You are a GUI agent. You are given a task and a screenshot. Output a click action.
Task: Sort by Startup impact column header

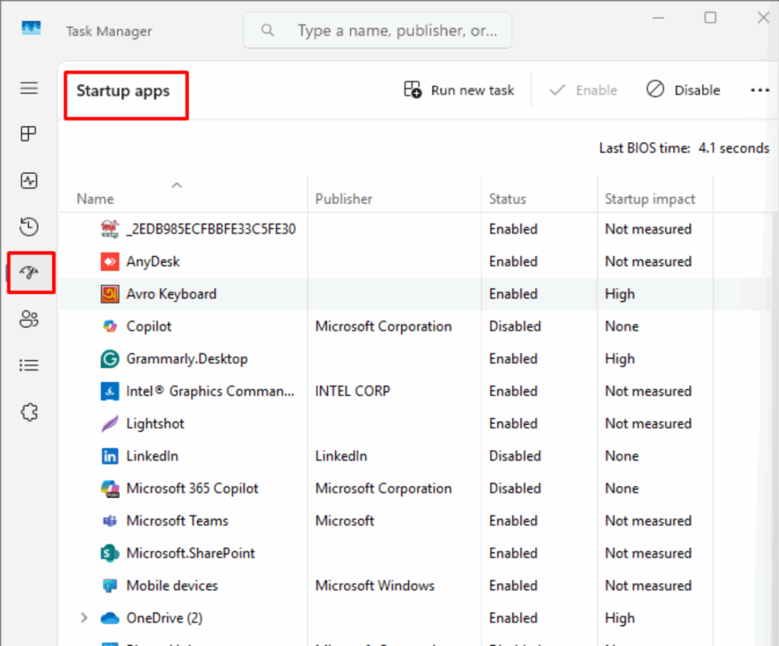650,199
